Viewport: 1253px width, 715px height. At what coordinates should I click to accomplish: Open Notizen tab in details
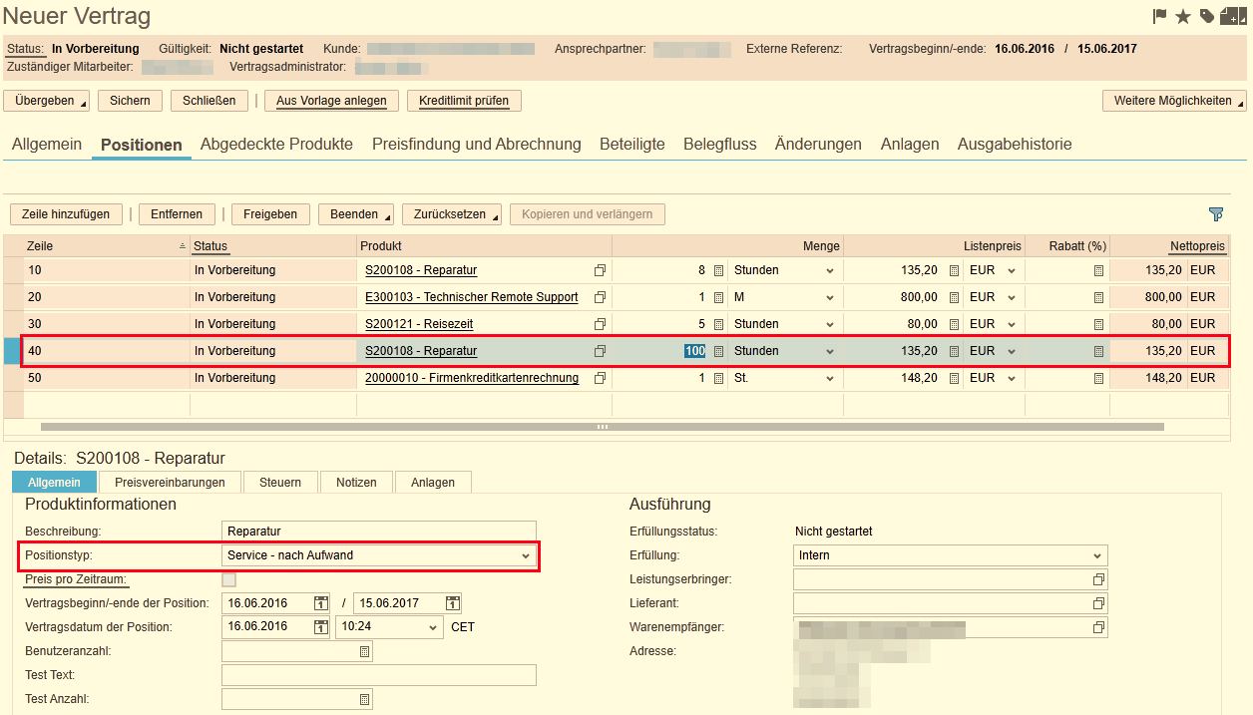(356, 482)
